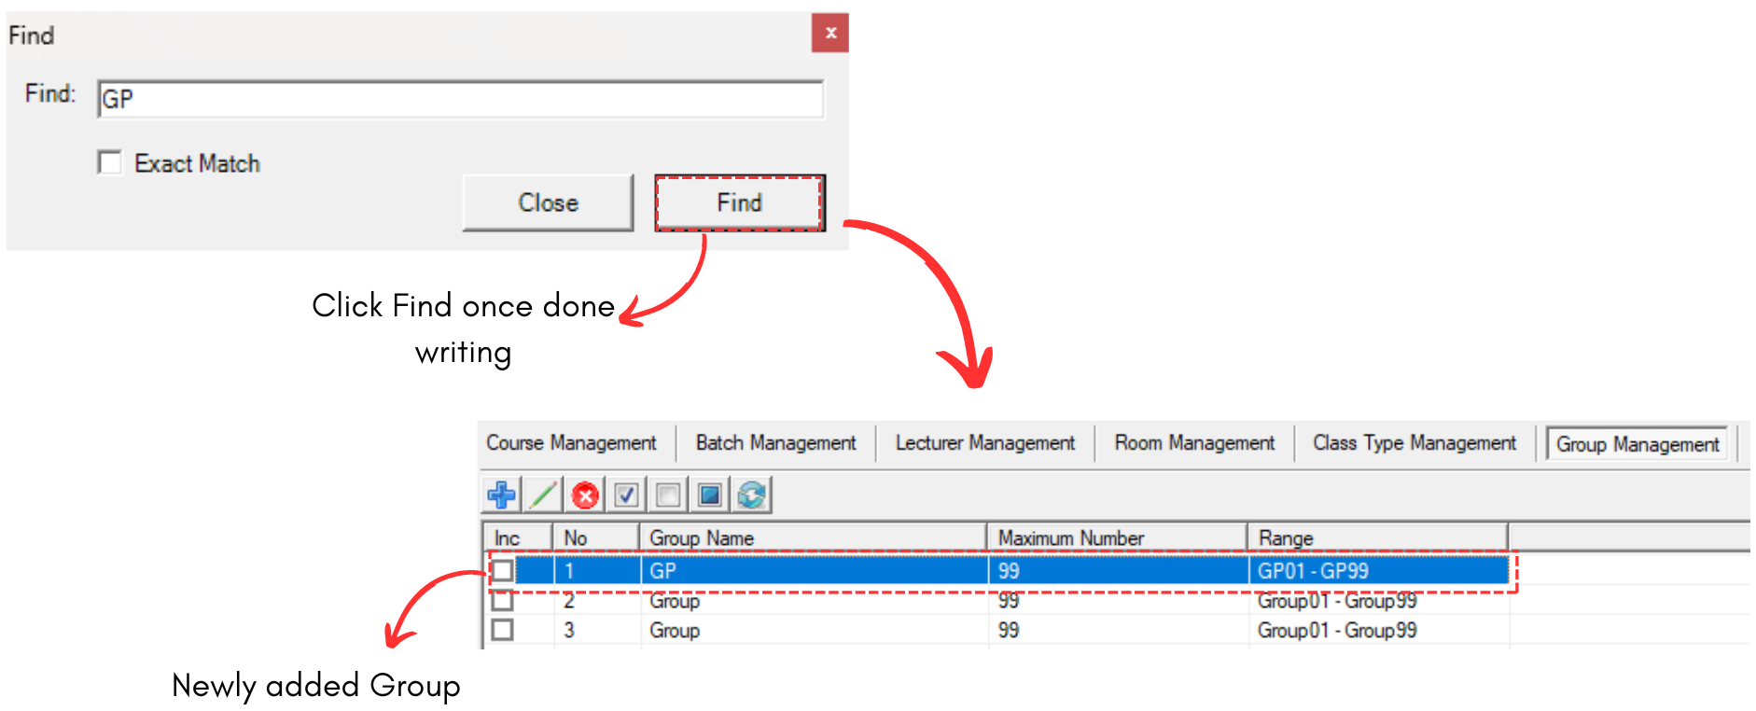1756x711 pixels.
Task: Check the Inc box for row 3
Action: pos(503,630)
